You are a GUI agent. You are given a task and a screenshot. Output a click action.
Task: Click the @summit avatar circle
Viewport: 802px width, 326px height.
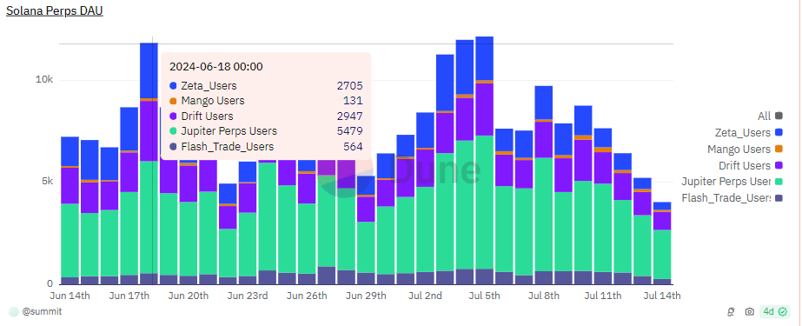14,311
